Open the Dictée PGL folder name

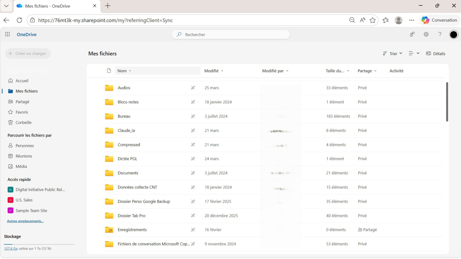pyautogui.click(x=127, y=159)
